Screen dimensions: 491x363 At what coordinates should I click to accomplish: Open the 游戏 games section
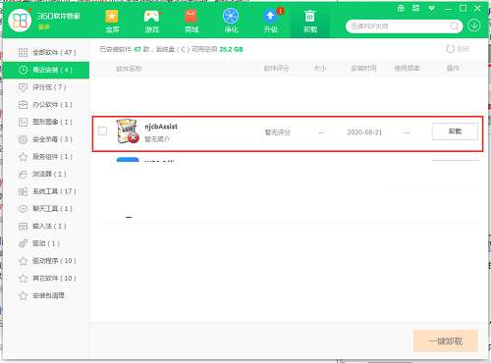coord(152,21)
